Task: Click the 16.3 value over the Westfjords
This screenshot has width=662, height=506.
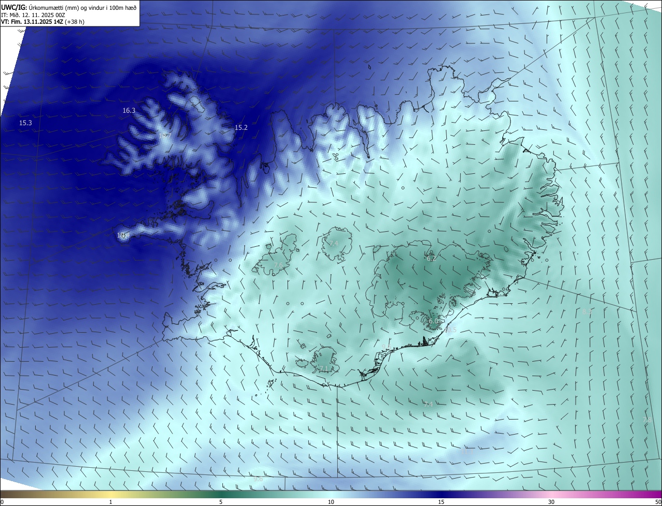Action: pos(129,110)
